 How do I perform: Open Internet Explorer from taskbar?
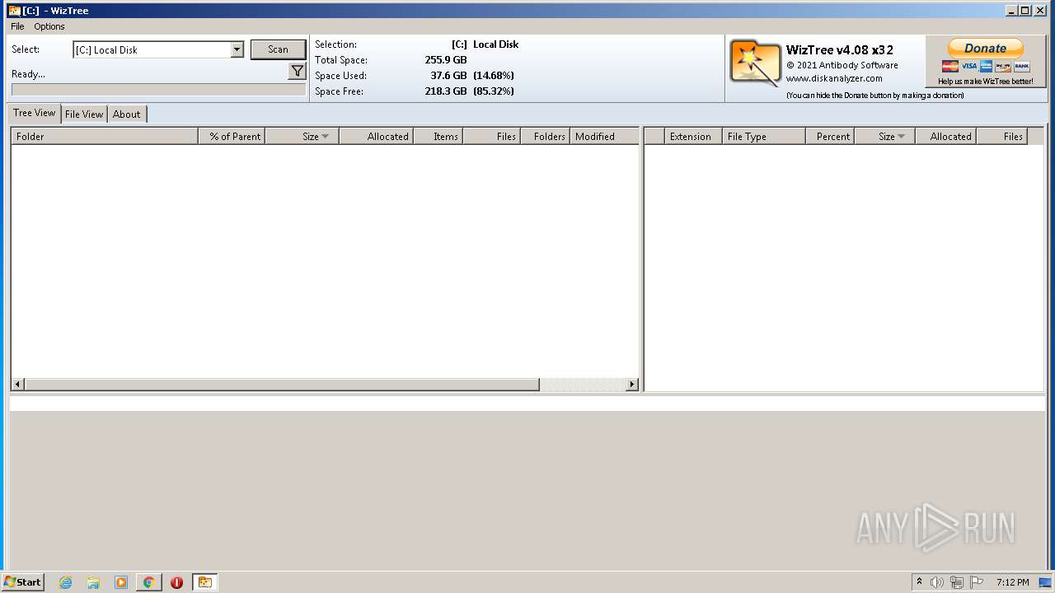point(66,582)
